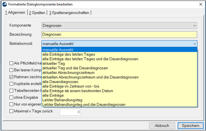Click the Speichern button
Image resolution: width=206 pixels, height=131 pixels.
pyautogui.click(x=191, y=126)
